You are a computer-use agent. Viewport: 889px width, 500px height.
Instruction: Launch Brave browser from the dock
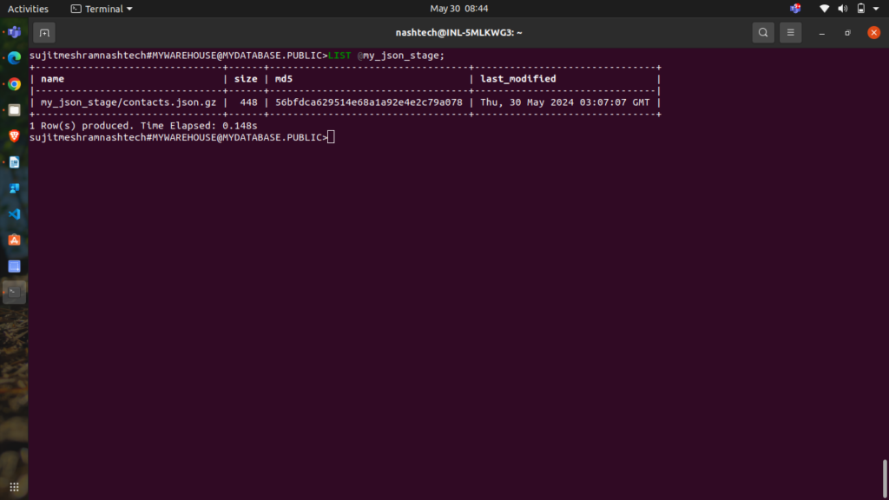[14, 136]
